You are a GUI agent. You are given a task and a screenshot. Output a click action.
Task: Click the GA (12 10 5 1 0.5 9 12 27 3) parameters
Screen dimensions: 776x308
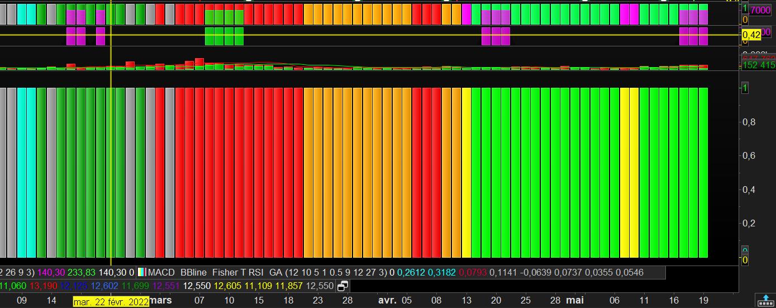328,273
